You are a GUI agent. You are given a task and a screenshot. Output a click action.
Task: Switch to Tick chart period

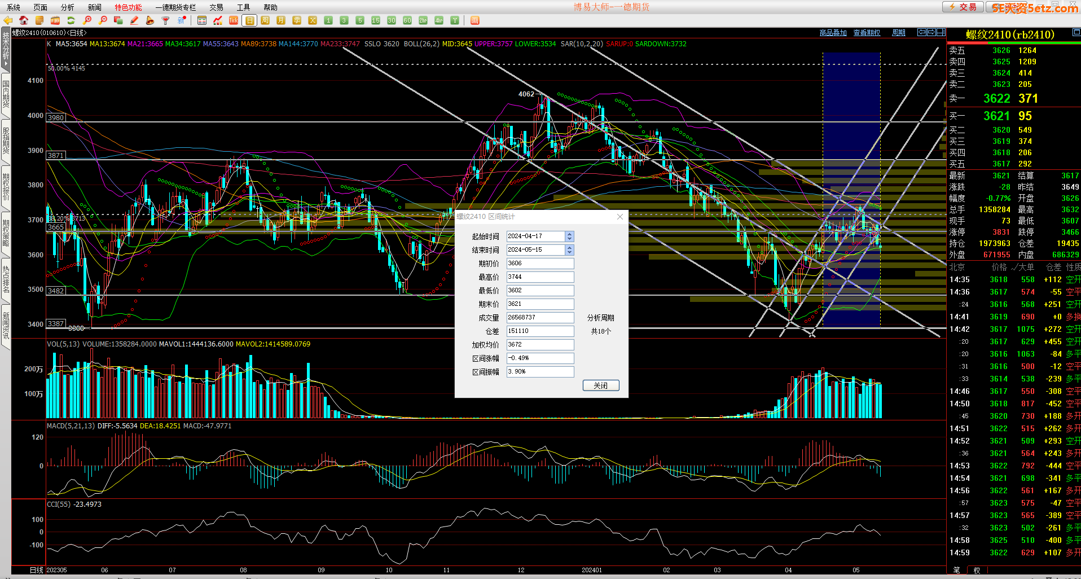click(234, 20)
